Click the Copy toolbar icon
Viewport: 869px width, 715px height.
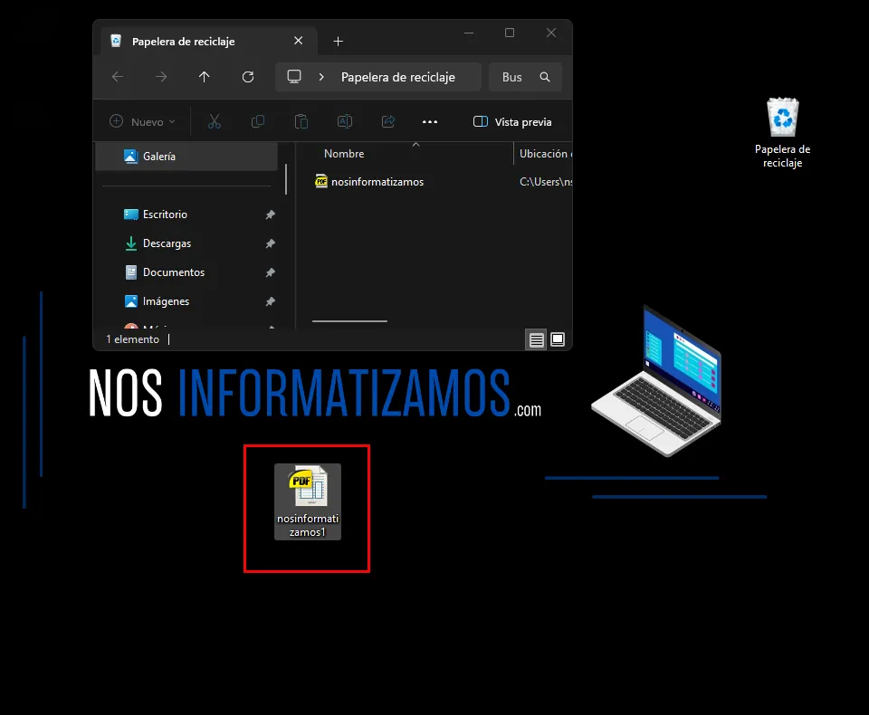point(258,121)
